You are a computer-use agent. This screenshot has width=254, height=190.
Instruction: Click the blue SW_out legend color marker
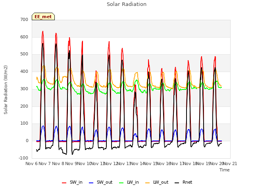click(x=91, y=183)
